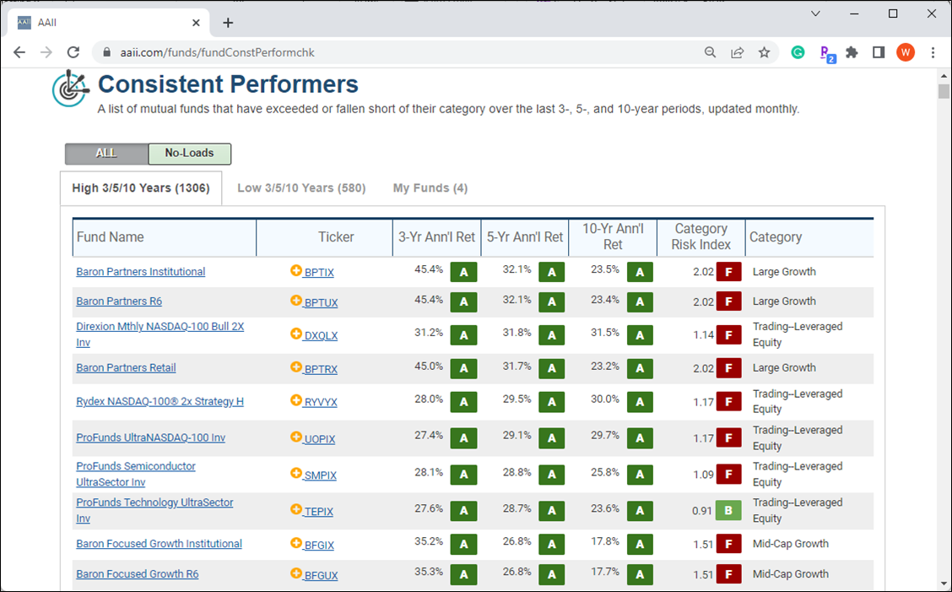Click the BPTIX ticker link
Screen dimensions: 952x592
click(x=319, y=272)
